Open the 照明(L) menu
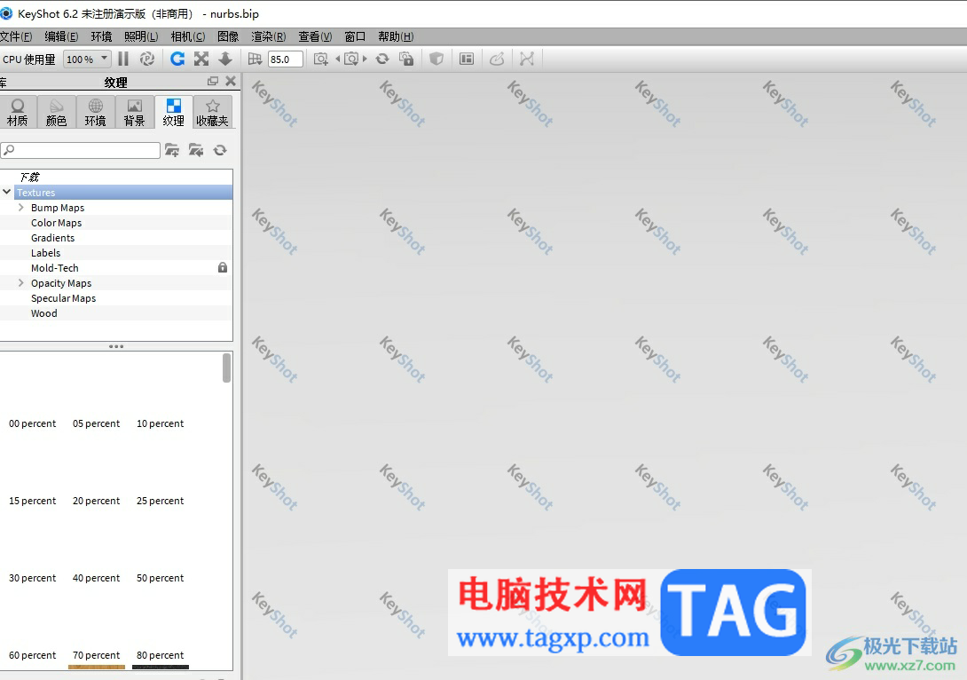This screenshot has height=680, width=967. [x=141, y=36]
